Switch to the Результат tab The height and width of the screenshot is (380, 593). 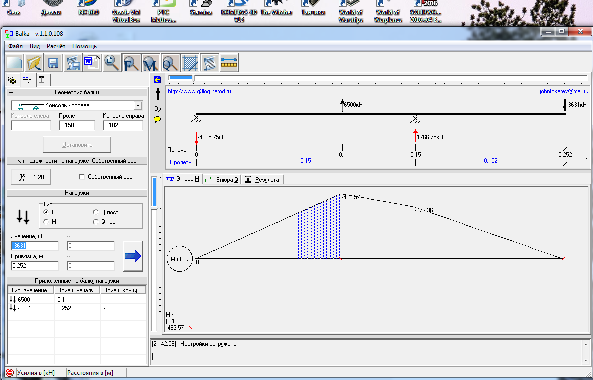pyautogui.click(x=263, y=180)
